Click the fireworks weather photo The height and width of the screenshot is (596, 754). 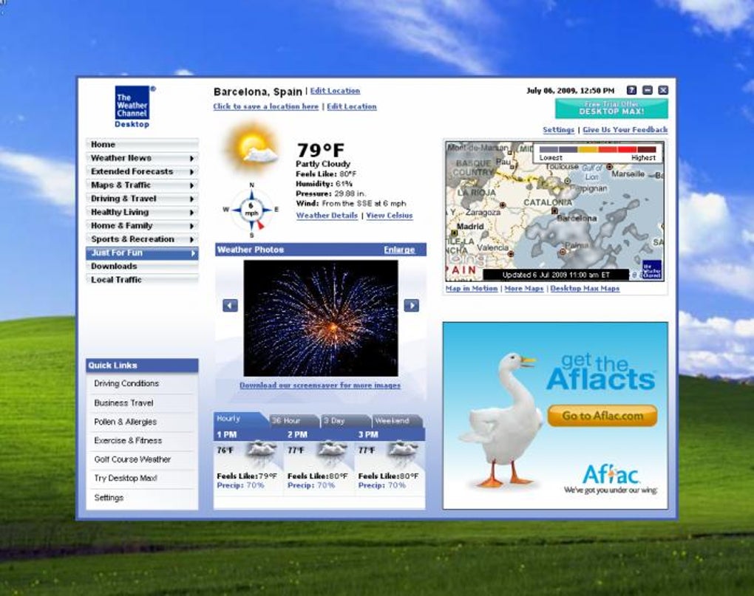(x=321, y=318)
